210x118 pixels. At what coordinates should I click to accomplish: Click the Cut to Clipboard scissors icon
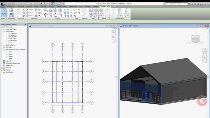[x=24, y=10]
